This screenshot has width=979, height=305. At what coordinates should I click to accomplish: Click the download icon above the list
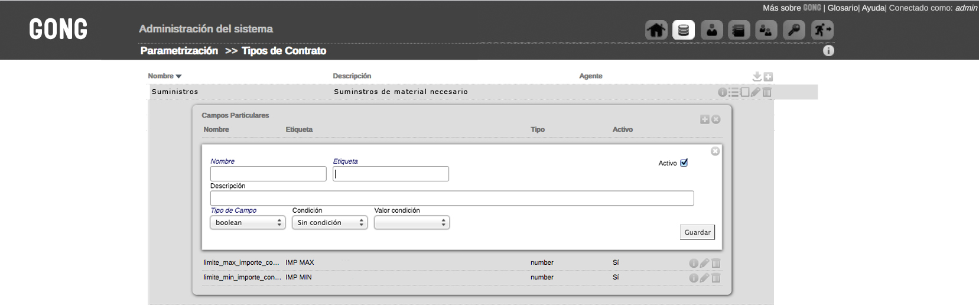[x=757, y=76]
